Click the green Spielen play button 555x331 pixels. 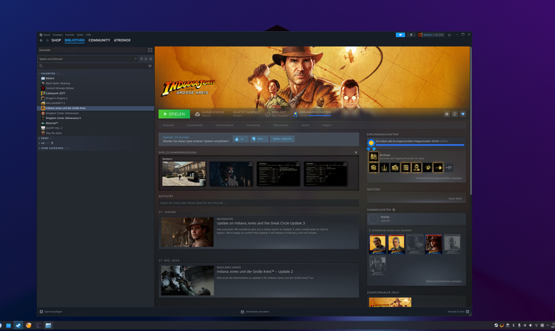point(174,114)
